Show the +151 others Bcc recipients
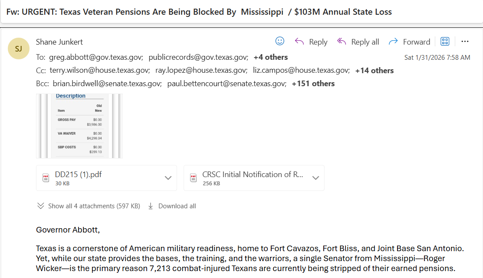The width and height of the screenshot is (483, 278). pos(313,84)
